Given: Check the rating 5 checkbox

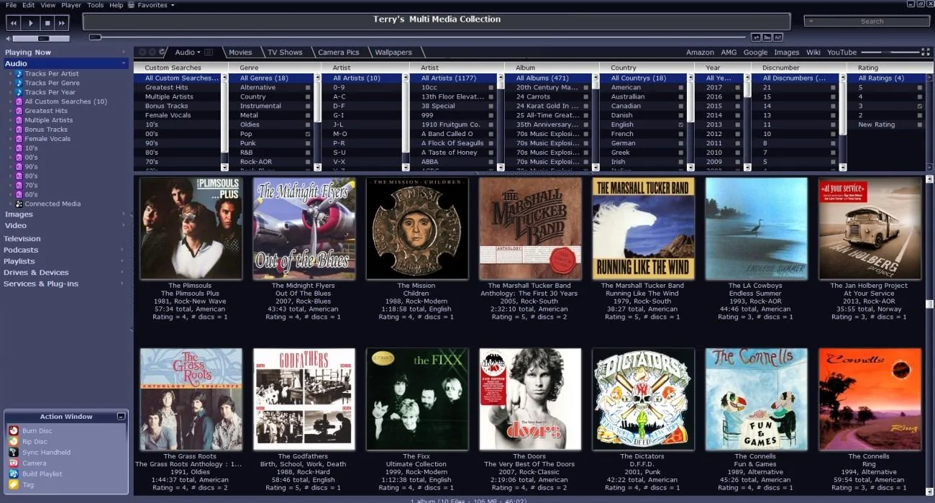Looking at the screenshot, I should 920,87.
